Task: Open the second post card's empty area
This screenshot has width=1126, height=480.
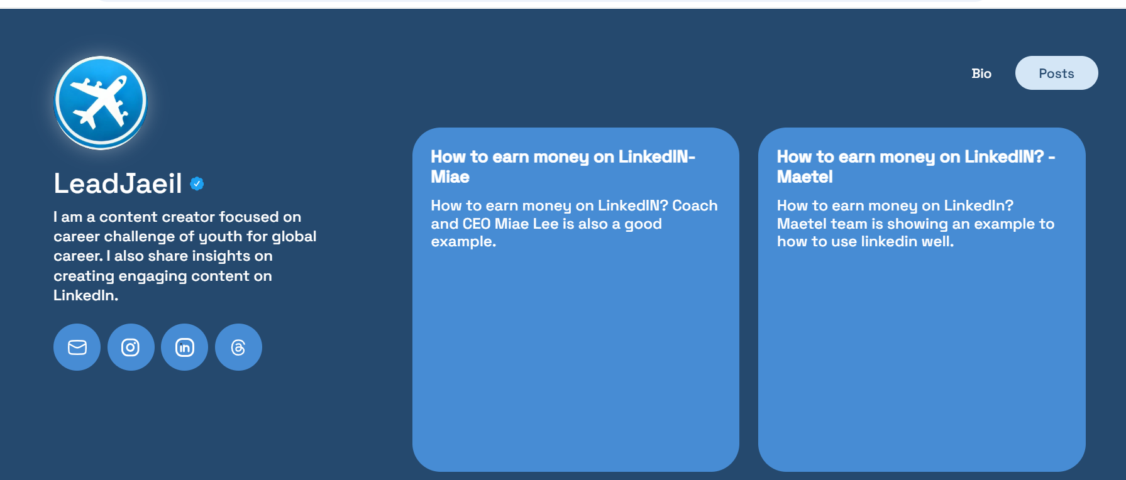Action: (922, 361)
